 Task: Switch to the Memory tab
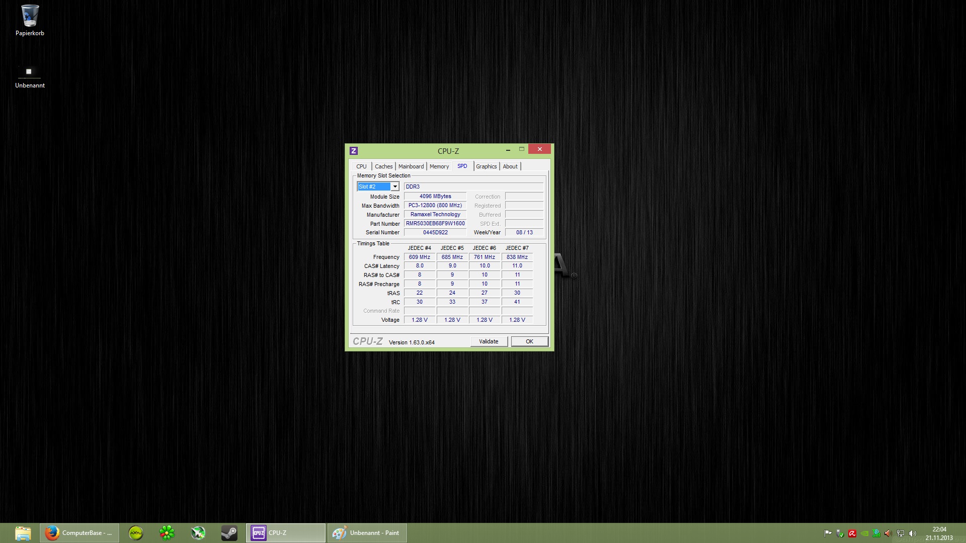pos(439,166)
